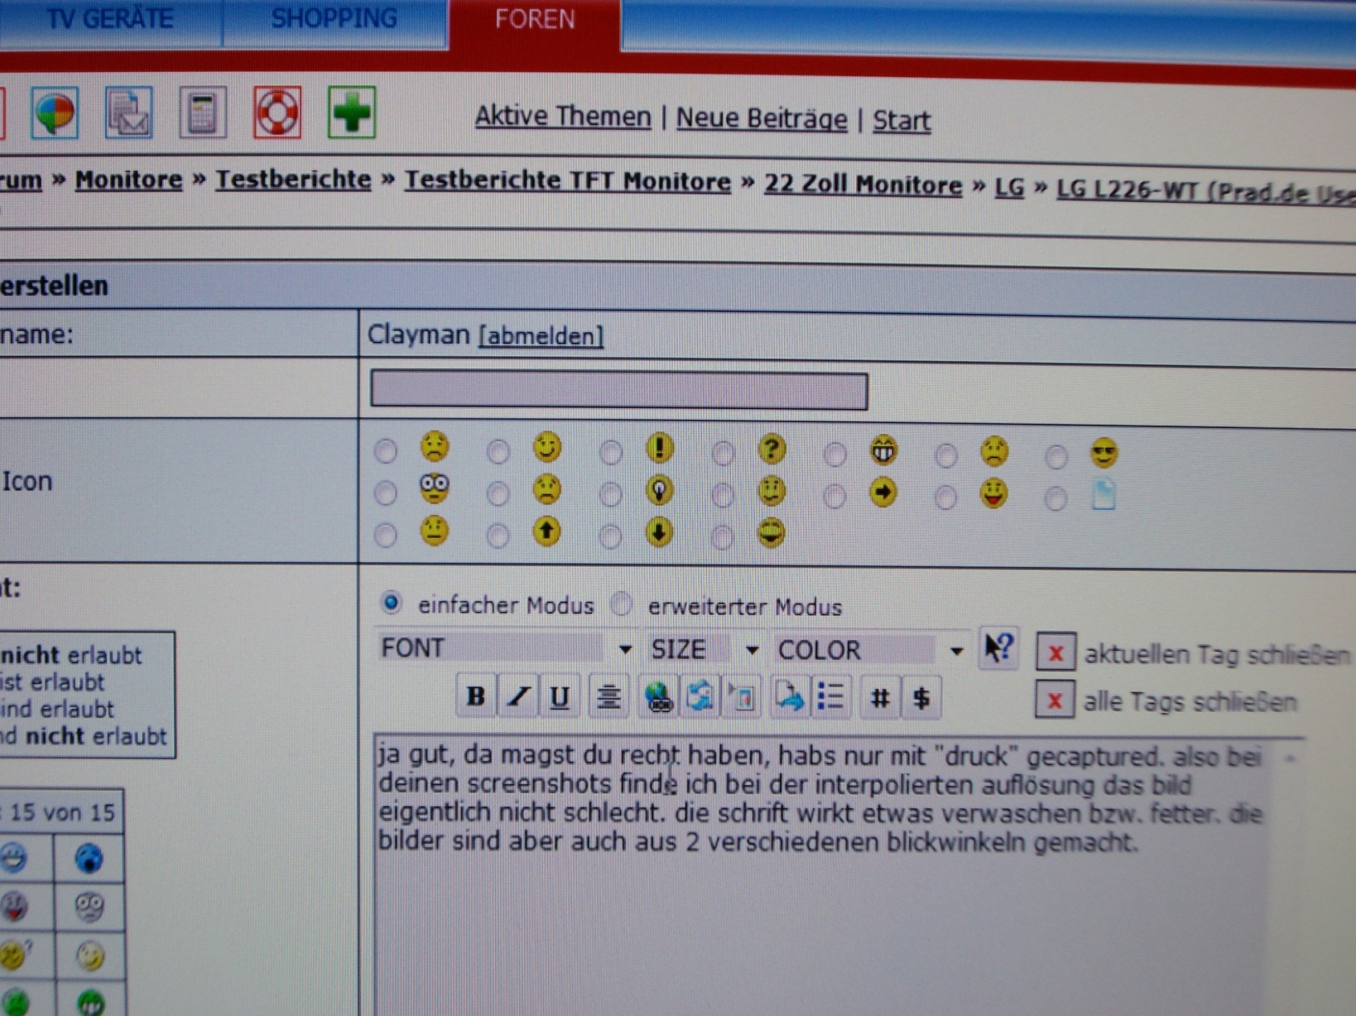
Task: Choose the exclamation mark post icon radio
Action: (611, 452)
